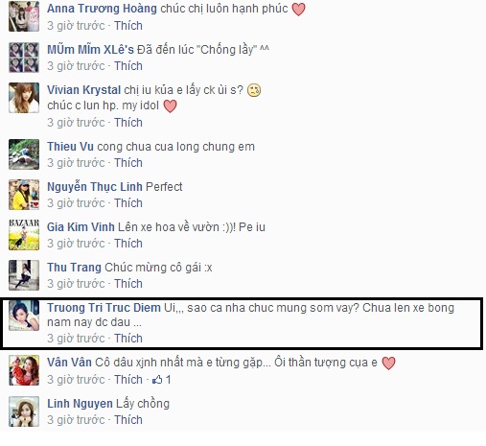486x446 pixels.
Task: Click timestamp on Linh Nguyen's comment
Action: (76, 420)
